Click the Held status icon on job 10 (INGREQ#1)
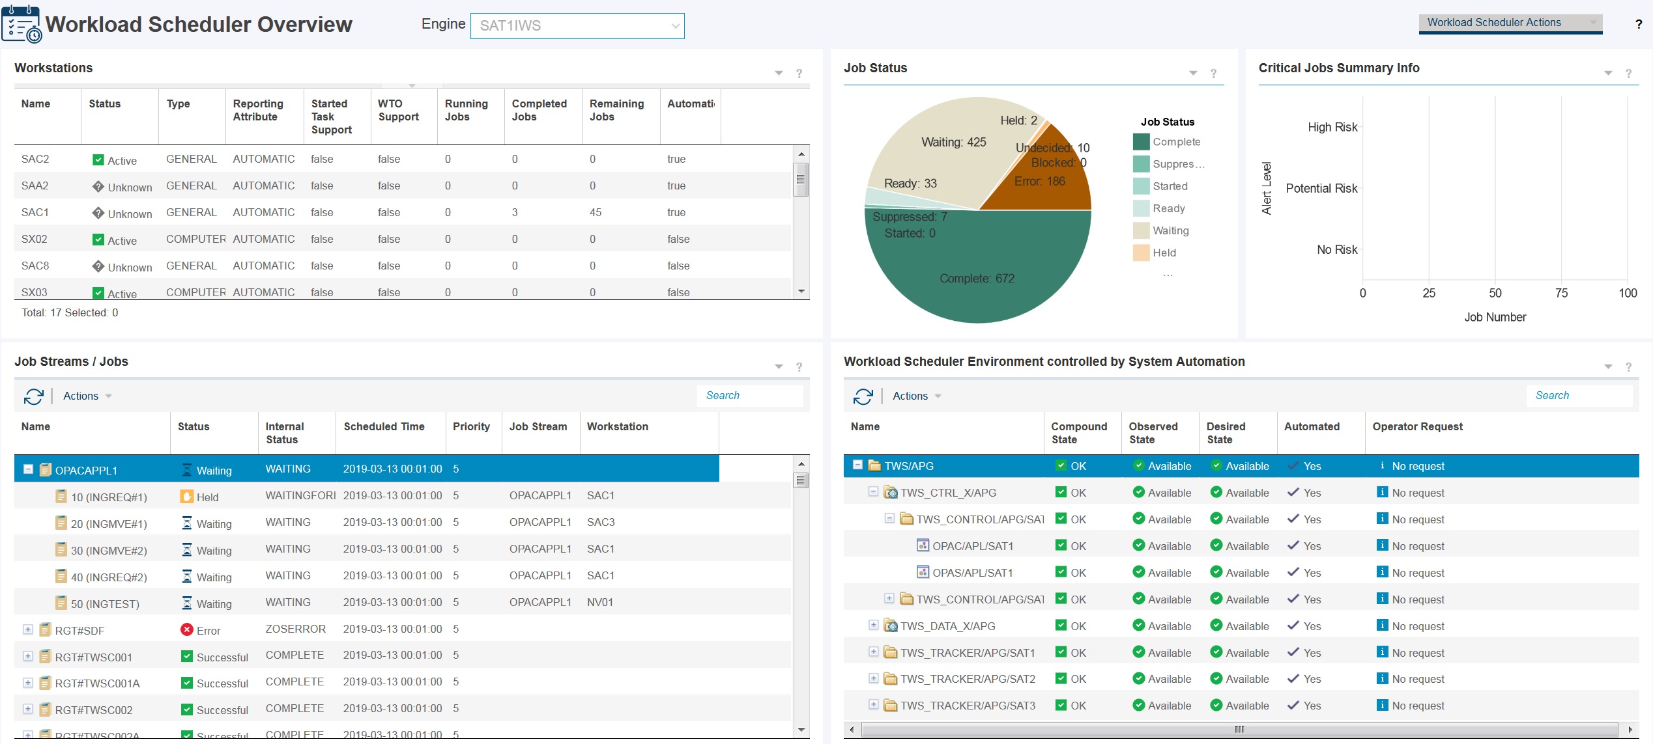The image size is (1653, 744). point(186,496)
